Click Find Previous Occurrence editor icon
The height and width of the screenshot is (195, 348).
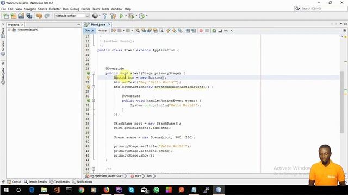click(144, 31)
